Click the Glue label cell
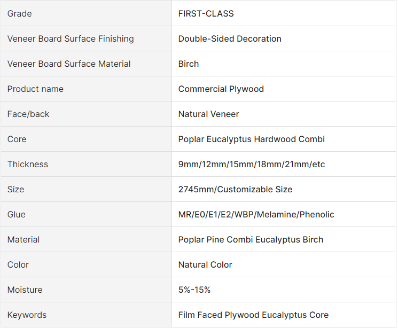The image size is (398, 328). tap(17, 215)
